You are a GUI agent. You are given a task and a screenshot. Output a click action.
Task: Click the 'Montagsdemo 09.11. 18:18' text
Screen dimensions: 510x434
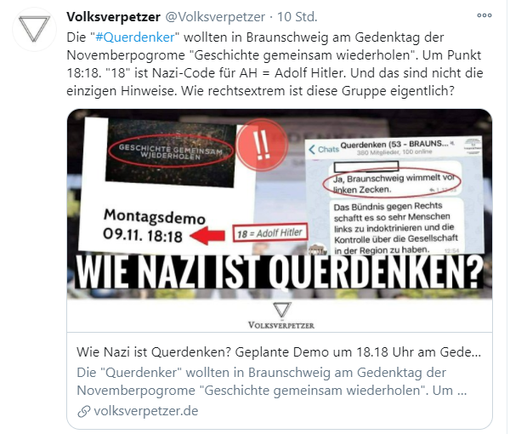[x=154, y=226]
